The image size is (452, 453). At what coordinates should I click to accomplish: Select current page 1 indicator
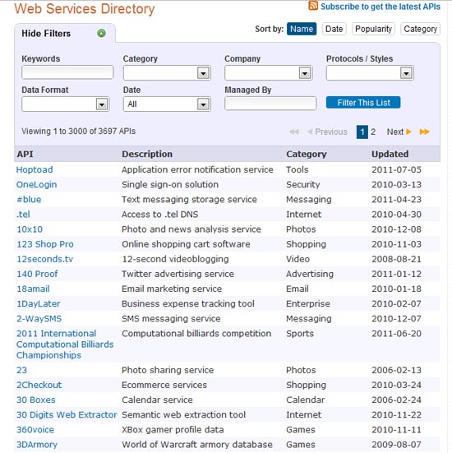pyautogui.click(x=362, y=132)
